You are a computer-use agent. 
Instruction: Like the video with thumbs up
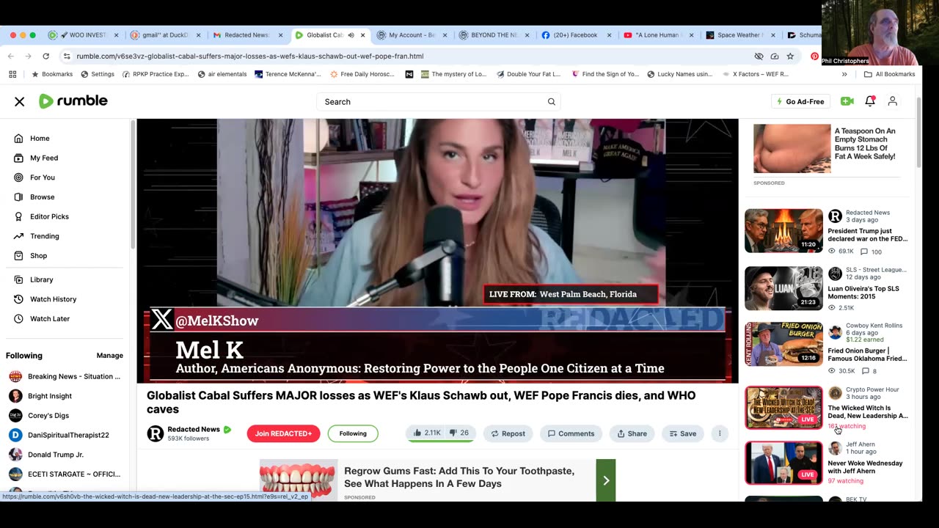tap(426, 433)
